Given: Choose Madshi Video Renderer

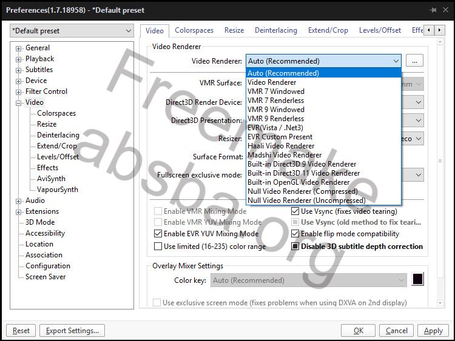Looking at the screenshot, I should [x=323, y=154].
